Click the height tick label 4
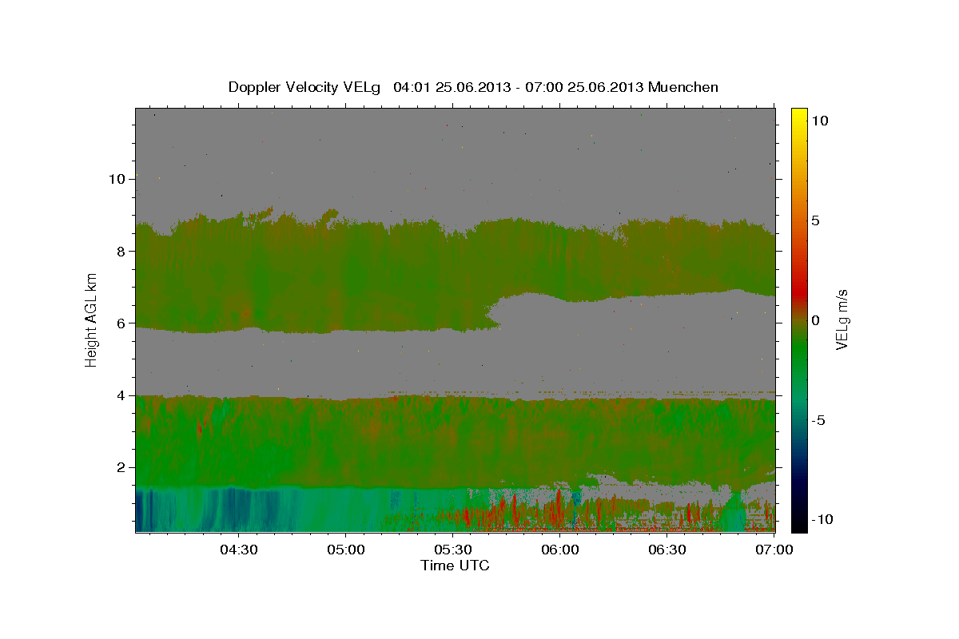This screenshot has width=959, height=639. click(x=121, y=395)
